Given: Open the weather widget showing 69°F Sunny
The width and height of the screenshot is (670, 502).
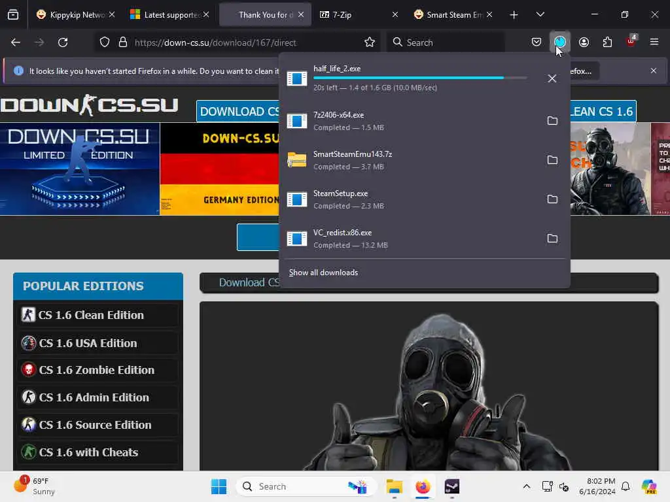Looking at the screenshot, I should pyautogui.click(x=34, y=486).
